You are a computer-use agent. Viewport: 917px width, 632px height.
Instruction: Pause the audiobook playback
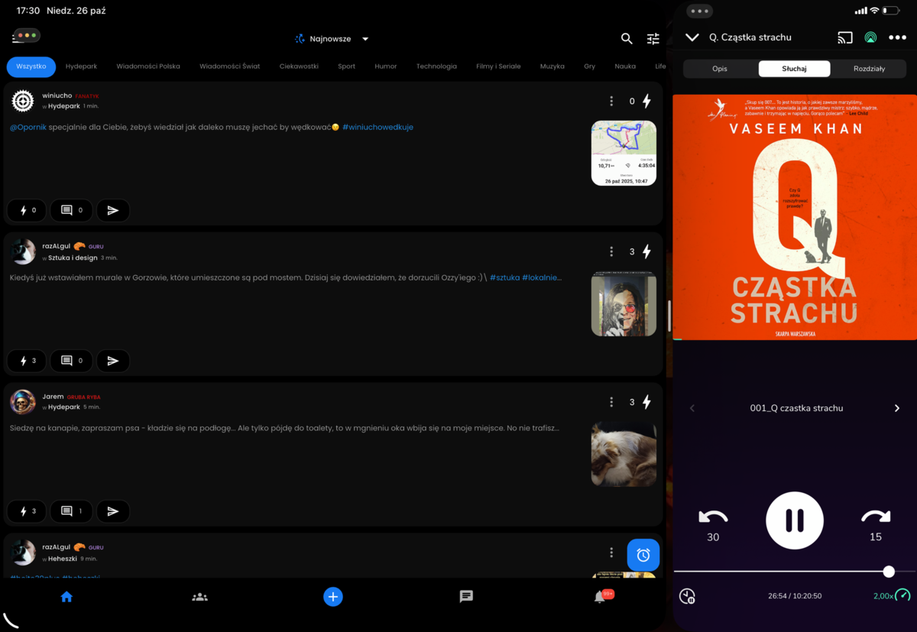pyautogui.click(x=795, y=520)
